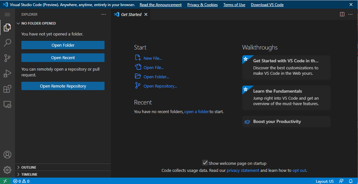Open the Manage gear icon
This screenshot has width=358, height=184.
point(7,170)
